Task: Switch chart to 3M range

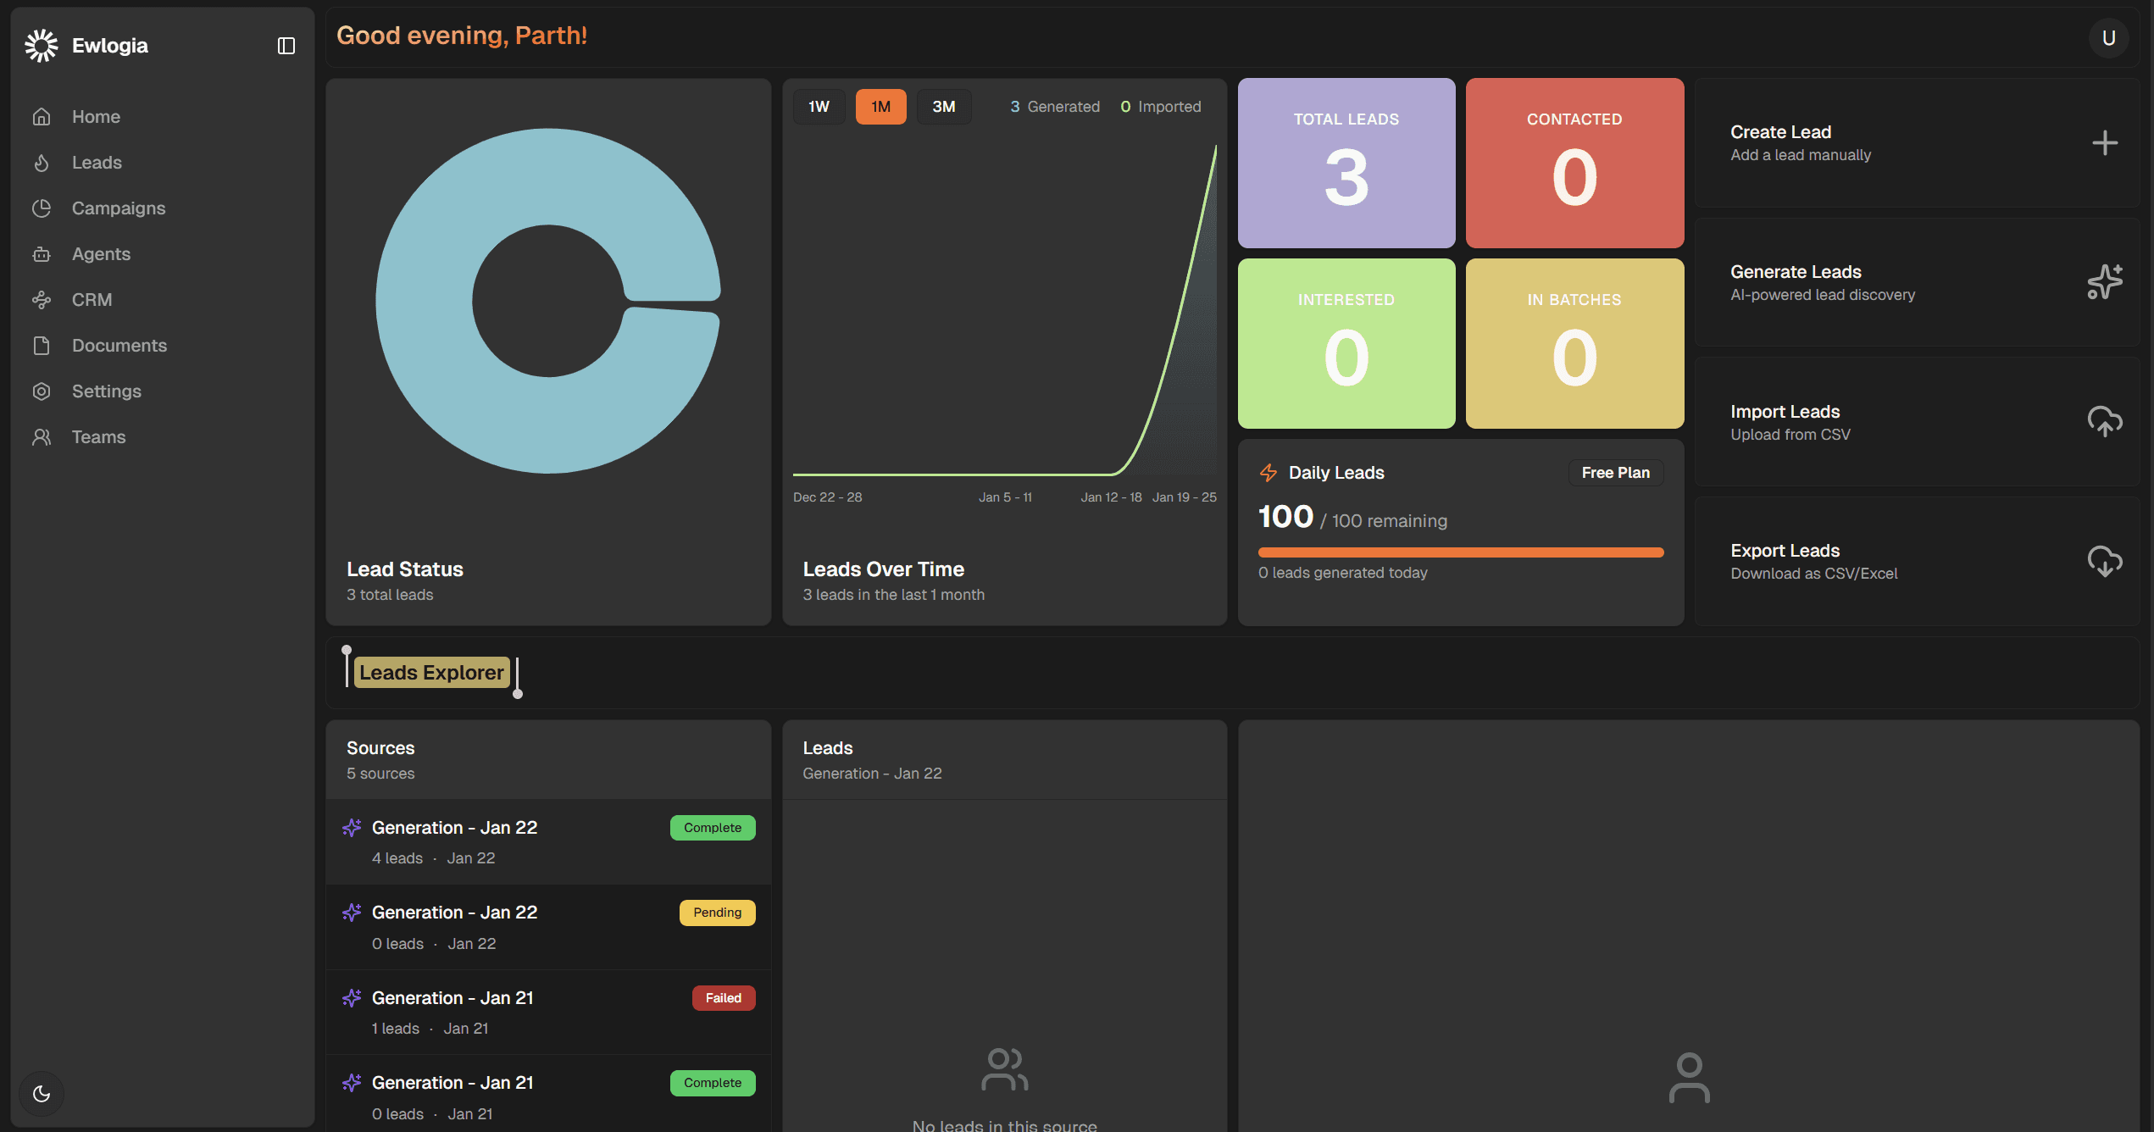Action: [x=943, y=107]
